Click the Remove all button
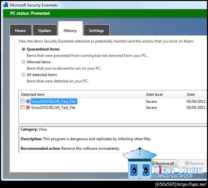 164,163
